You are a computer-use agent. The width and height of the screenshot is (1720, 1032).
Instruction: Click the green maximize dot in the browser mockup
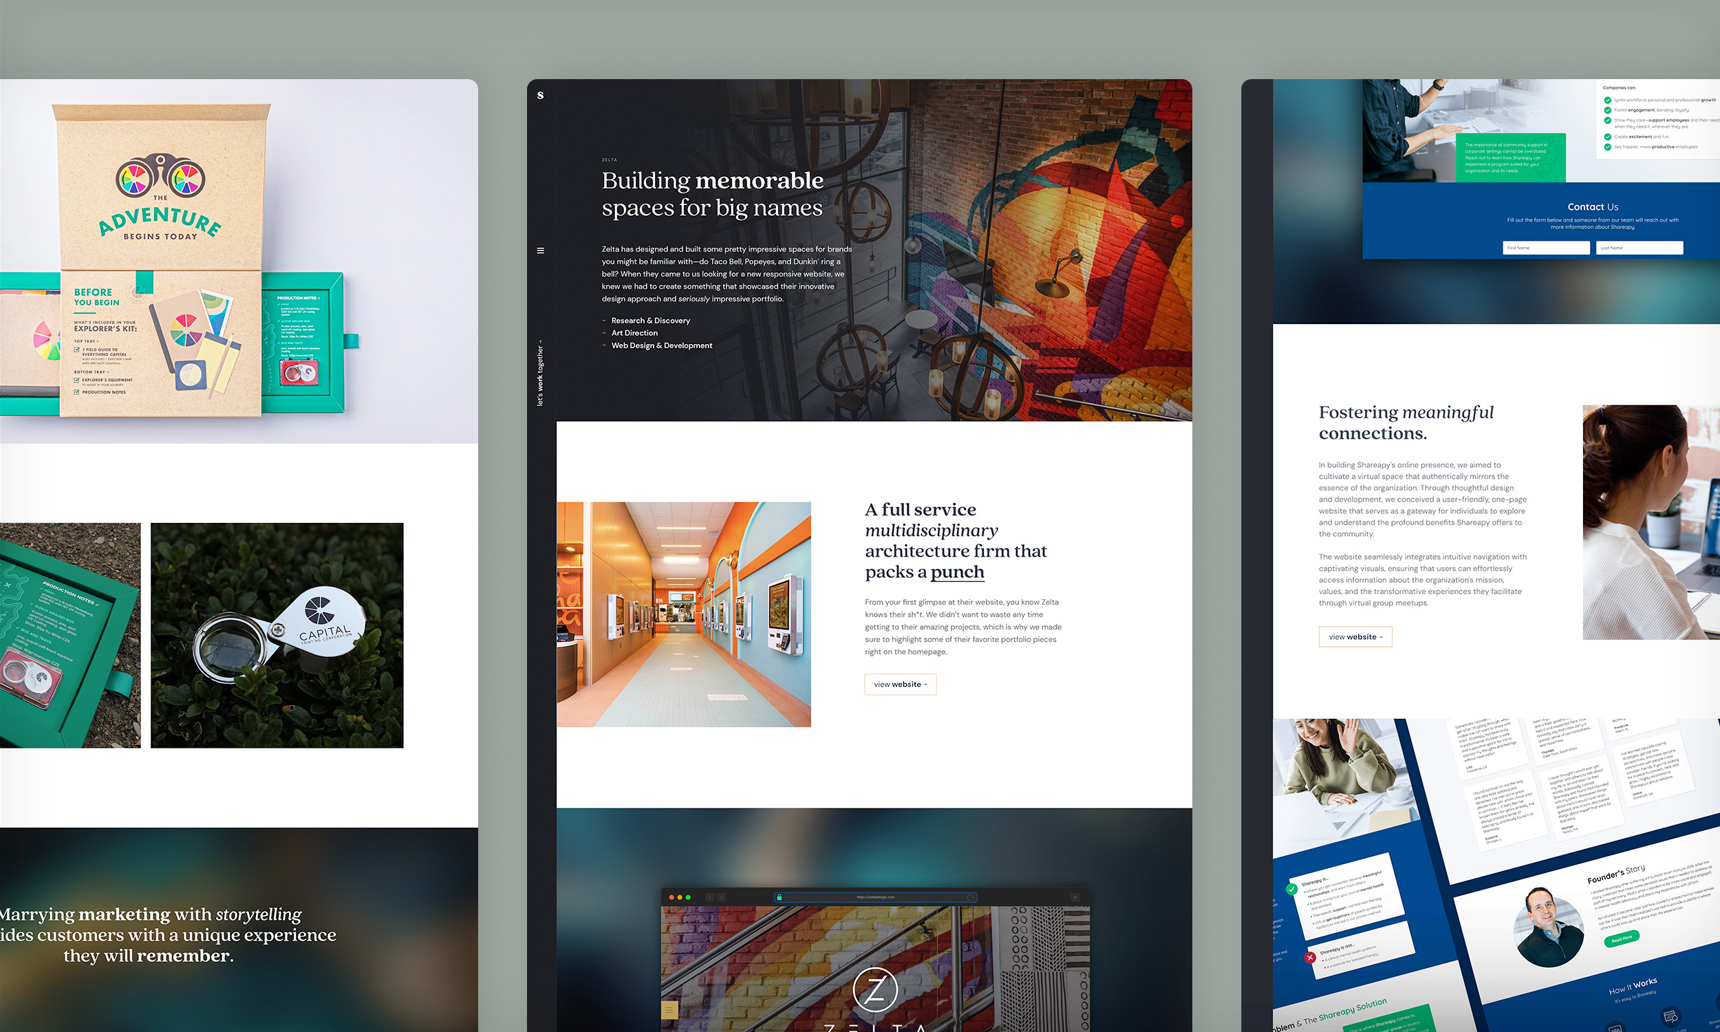(x=688, y=897)
